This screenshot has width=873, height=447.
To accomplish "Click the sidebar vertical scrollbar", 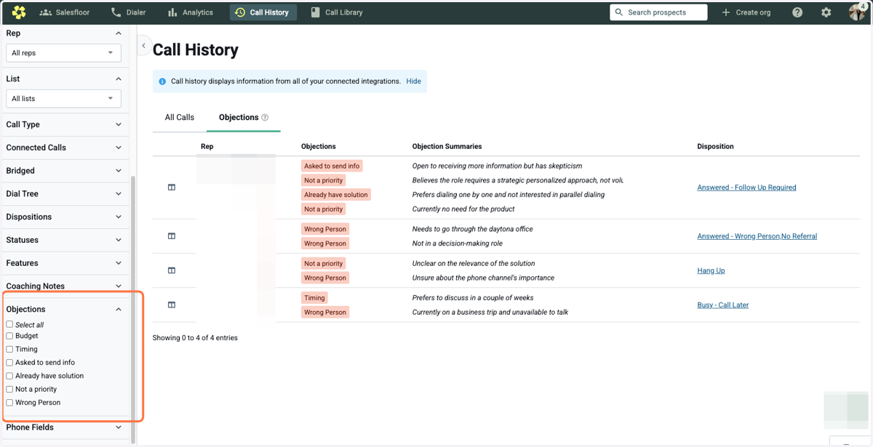I will click(x=132, y=309).
